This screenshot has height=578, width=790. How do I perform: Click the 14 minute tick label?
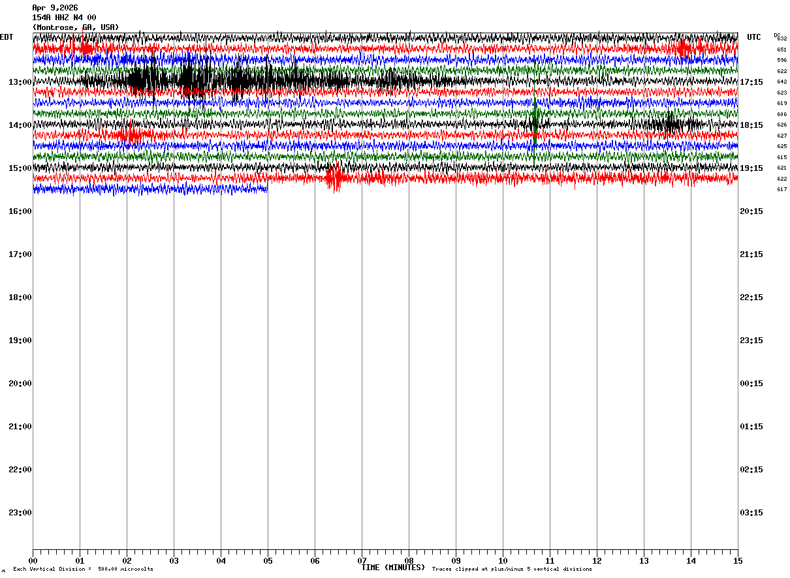pos(691,561)
